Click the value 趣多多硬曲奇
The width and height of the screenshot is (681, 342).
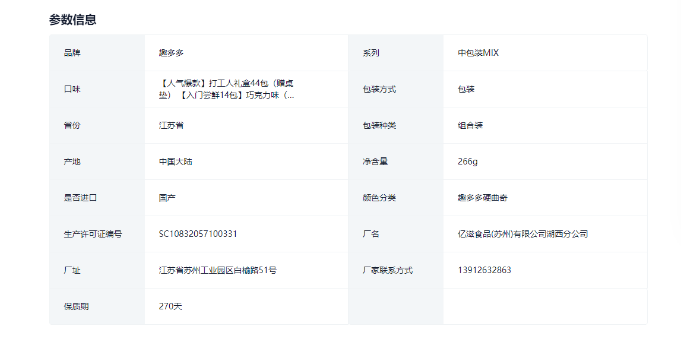coord(483,198)
